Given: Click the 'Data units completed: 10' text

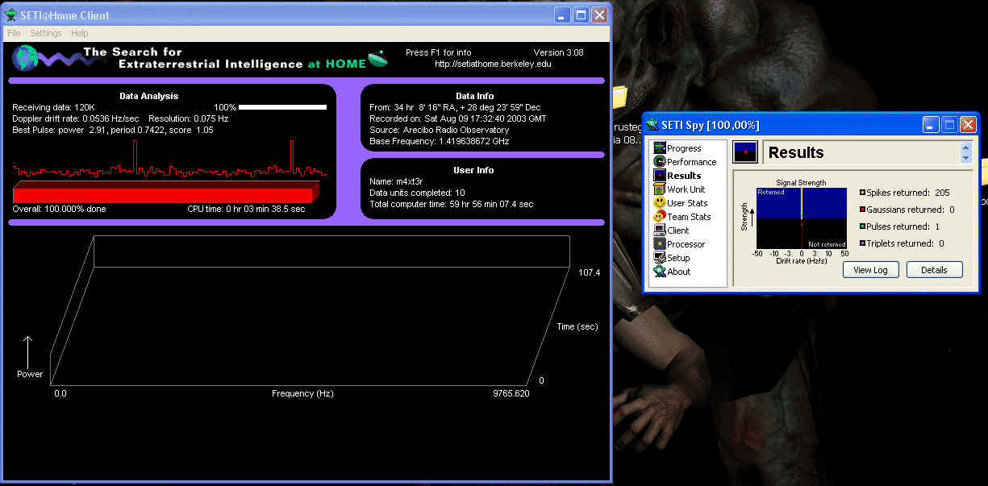Looking at the screenshot, I should [417, 193].
